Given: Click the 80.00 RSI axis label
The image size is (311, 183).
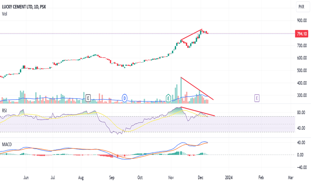Looking at the screenshot, I should pos(301,112).
